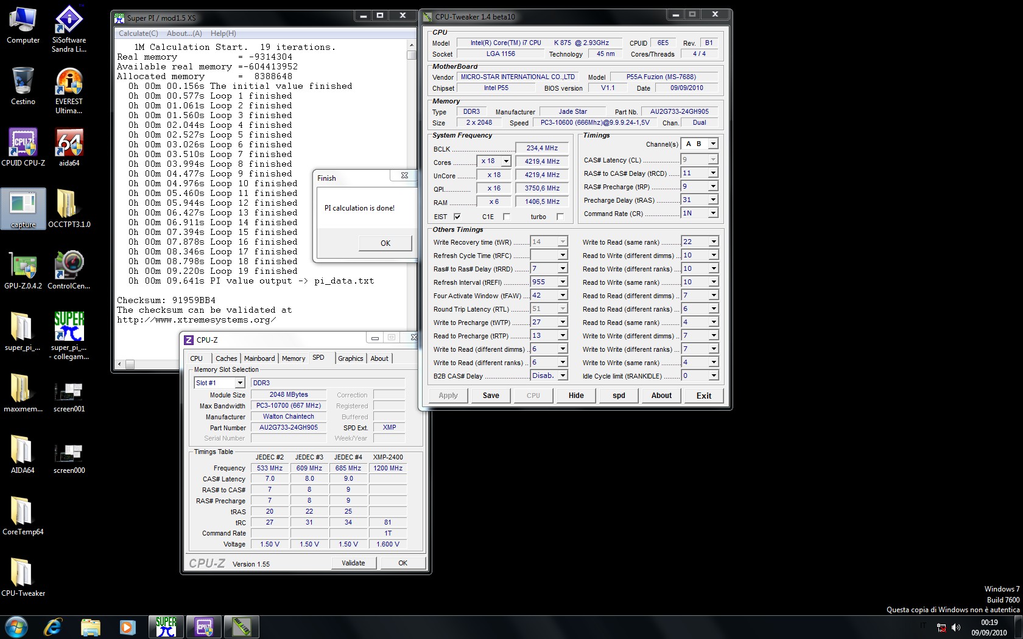Launch aida64 desktop shortcut
1023x639 pixels.
tap(69, 147)
